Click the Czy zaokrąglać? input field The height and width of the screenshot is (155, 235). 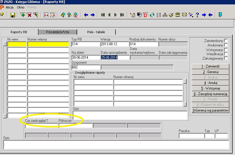pos(42,126)
